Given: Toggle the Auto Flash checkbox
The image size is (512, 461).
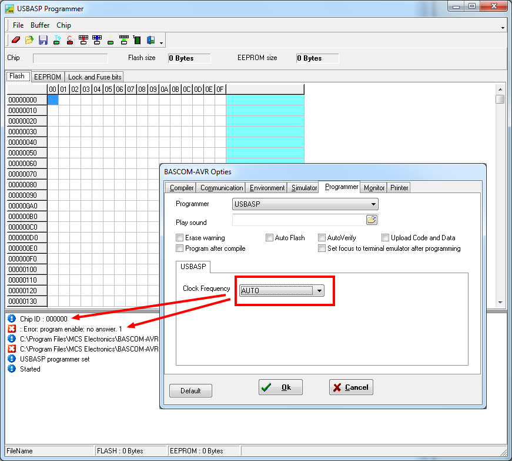Looking at the screenshot, I should click(269, 238).
